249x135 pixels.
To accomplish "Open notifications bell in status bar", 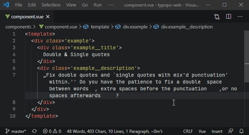I will 241,131.
